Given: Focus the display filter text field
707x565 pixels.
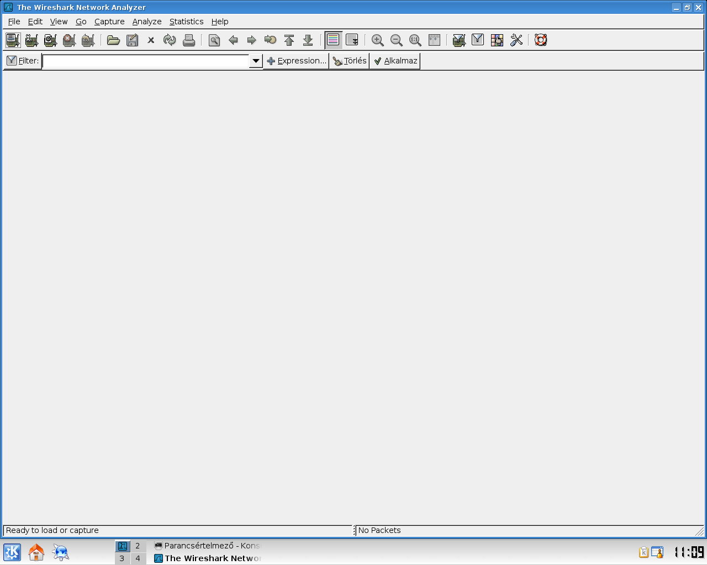Looking at the screenshot, I should coord(146,61).
